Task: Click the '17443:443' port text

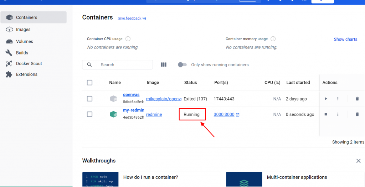Action: click(224, 99)
